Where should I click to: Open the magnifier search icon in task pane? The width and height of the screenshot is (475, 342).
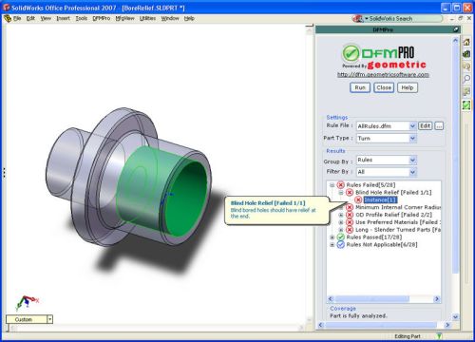(466, 79)
